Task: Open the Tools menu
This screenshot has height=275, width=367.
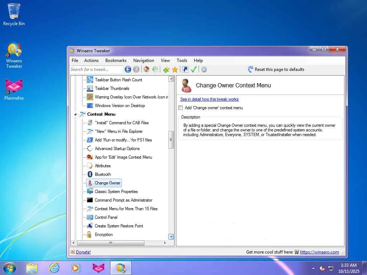Action: [182, 60]
